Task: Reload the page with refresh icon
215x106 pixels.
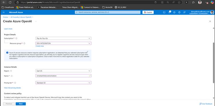Action: pyautogui.click(x=10, y=2)
